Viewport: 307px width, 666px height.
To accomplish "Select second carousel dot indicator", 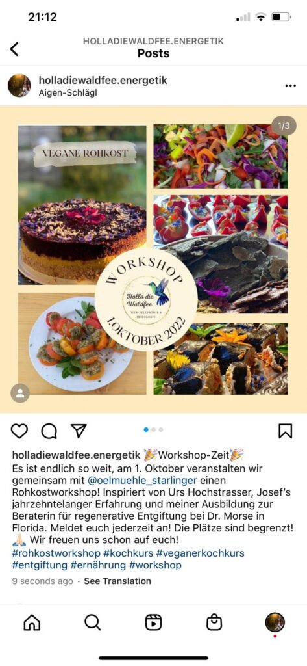I will click(153, 429).
